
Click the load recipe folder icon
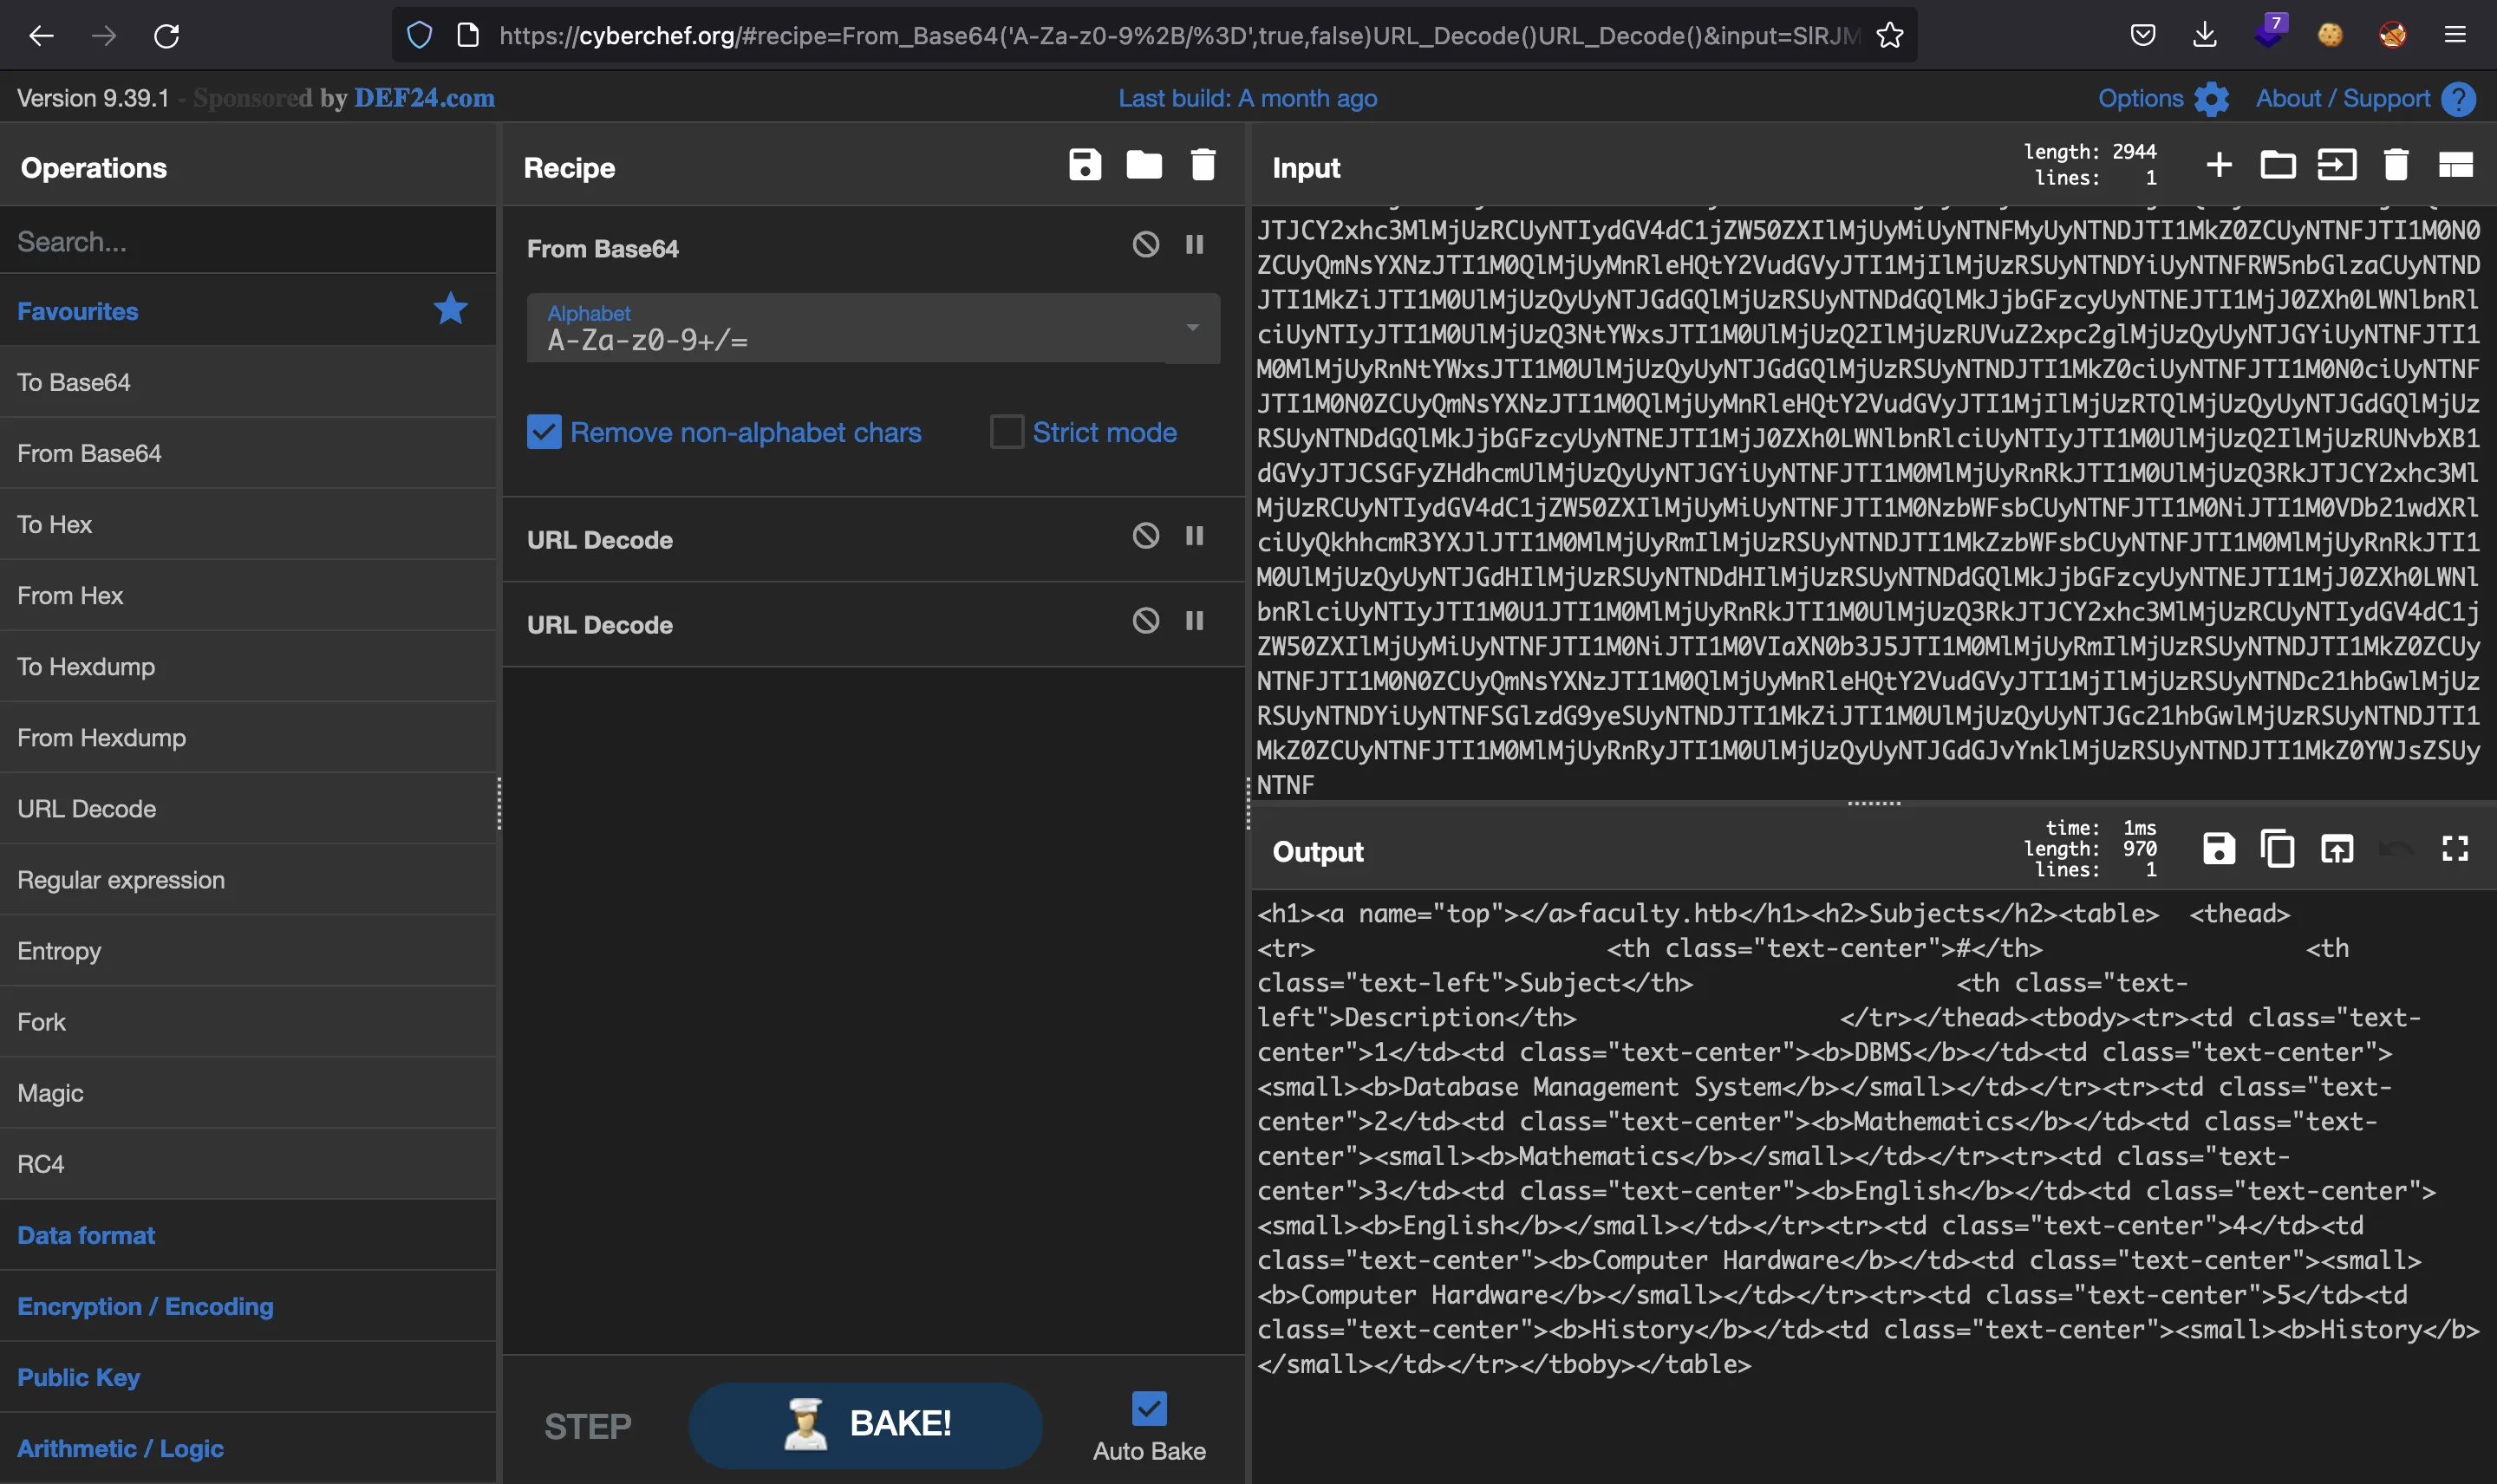1144,166
